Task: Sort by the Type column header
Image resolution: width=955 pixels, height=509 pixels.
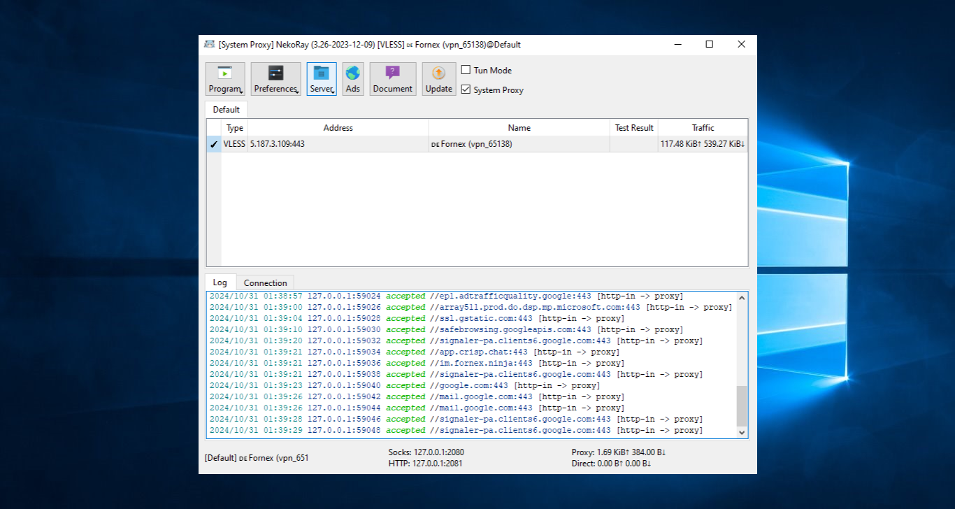Action: [x=235, y=128]
